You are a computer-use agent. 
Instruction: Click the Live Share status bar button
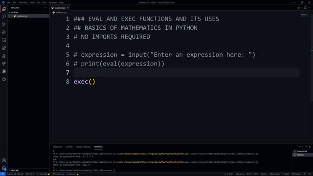pos(59,174)
